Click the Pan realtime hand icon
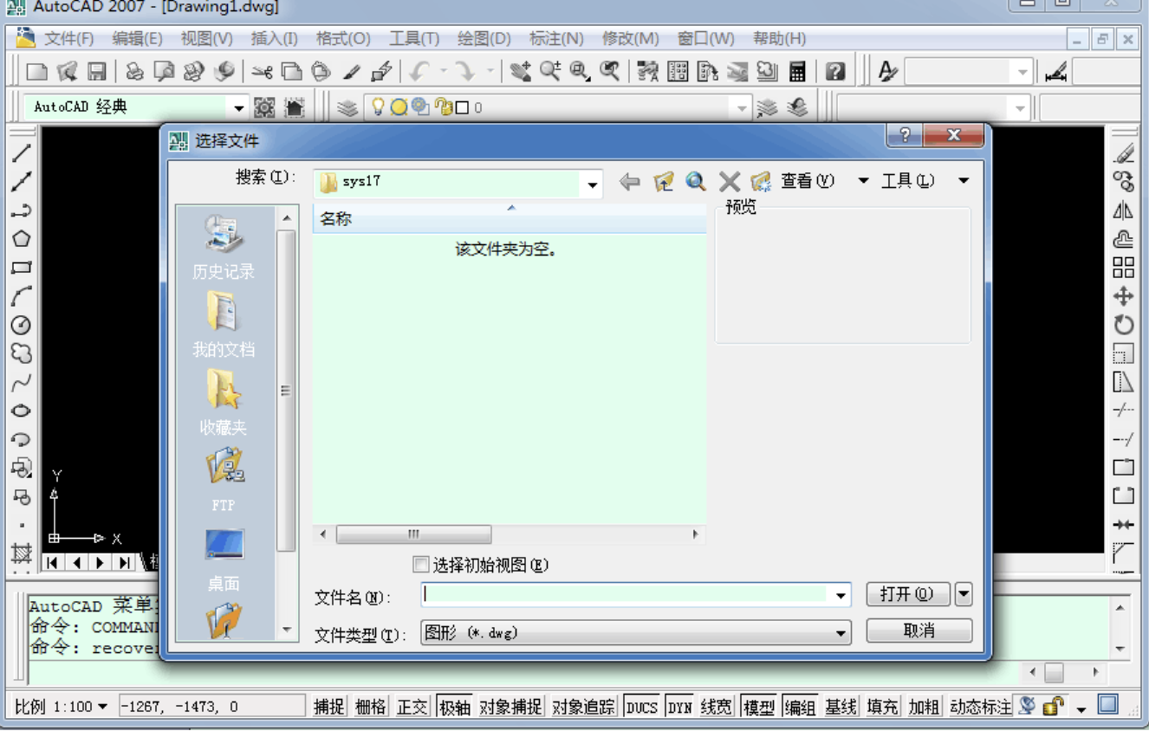The height and width of the screenshot is (731, 1149). pos(520,71)
